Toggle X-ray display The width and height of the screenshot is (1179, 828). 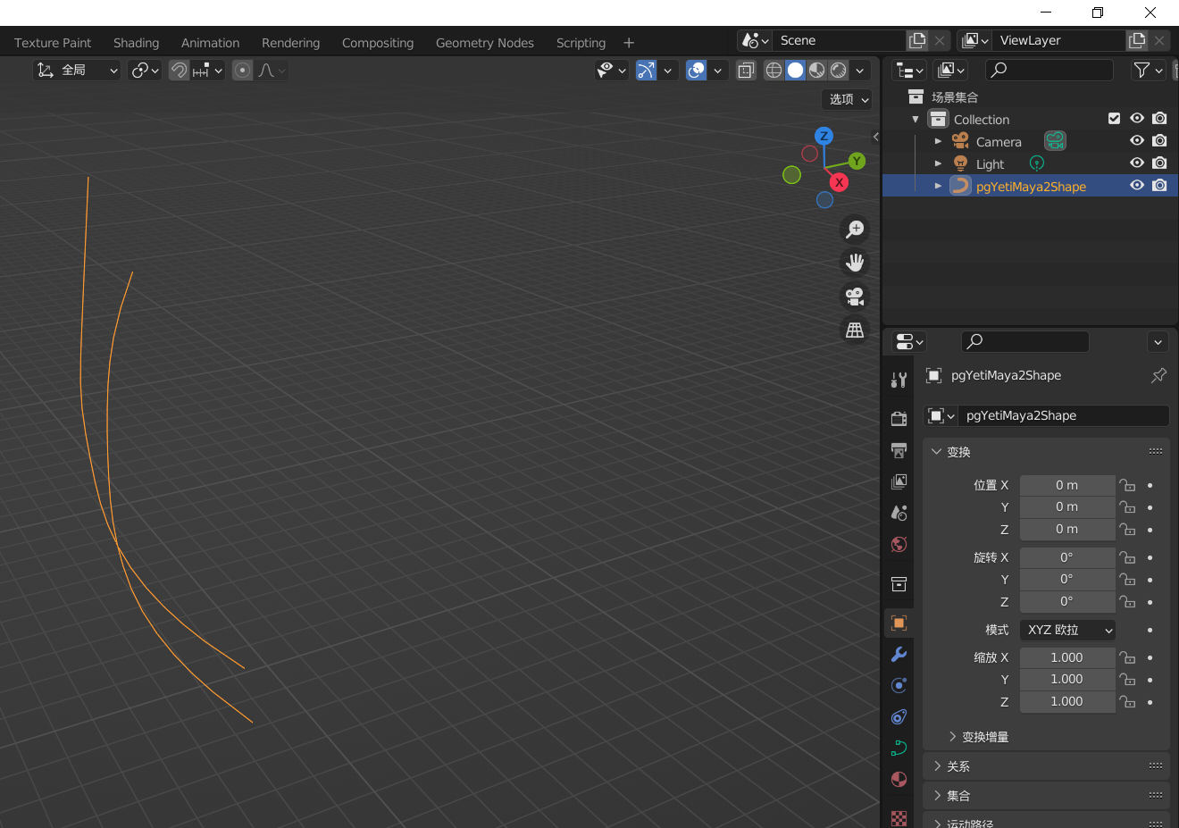[746, 71]
